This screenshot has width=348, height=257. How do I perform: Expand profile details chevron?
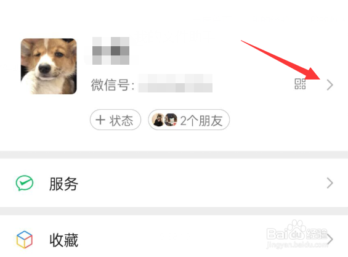tap(330, 85)
